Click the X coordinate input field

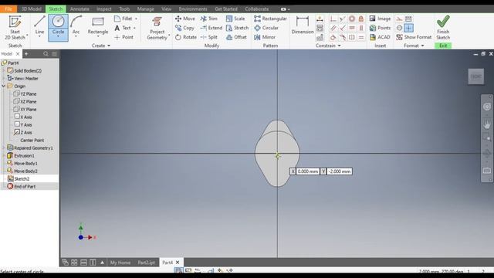tap(308, 171)
